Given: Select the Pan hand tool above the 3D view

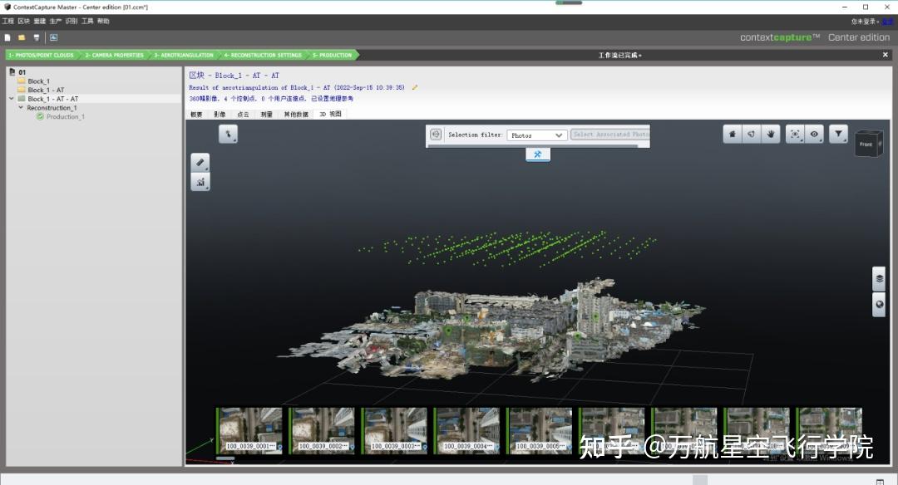Looking at the screenshot, I should [771, 134].
